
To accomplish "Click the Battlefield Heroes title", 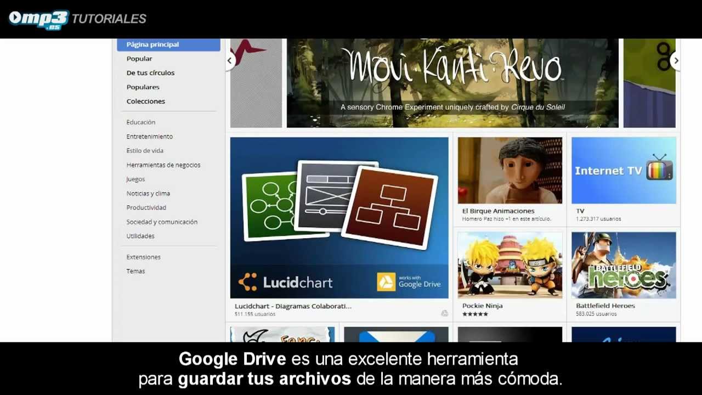I will tap(605, 306).
